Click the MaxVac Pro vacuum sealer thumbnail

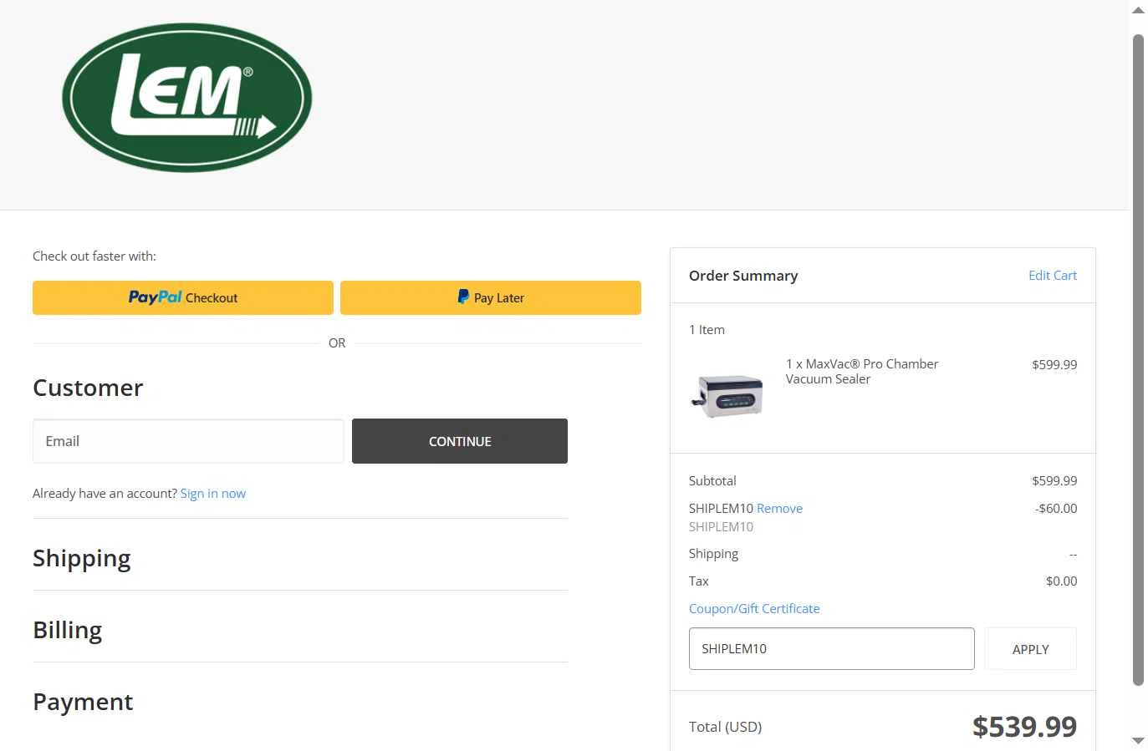tap(727, 396)
